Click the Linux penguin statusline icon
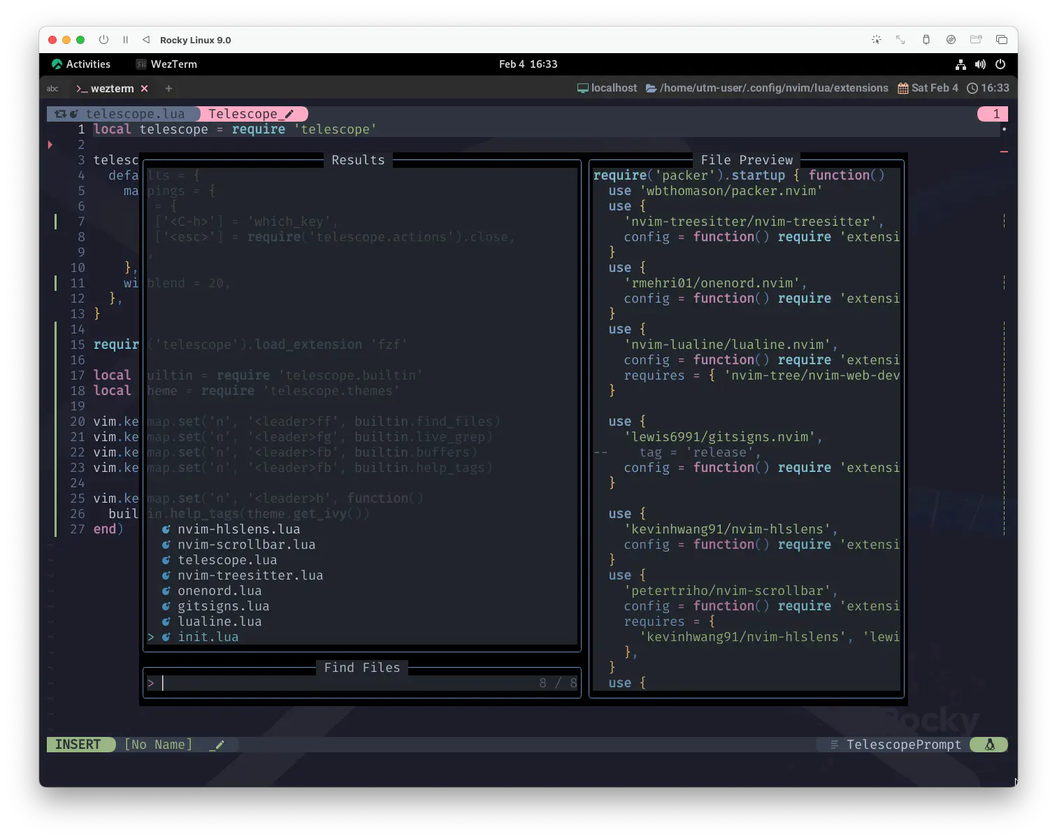The height and width of the screenshot is (839, 1057). coord(989,745)
